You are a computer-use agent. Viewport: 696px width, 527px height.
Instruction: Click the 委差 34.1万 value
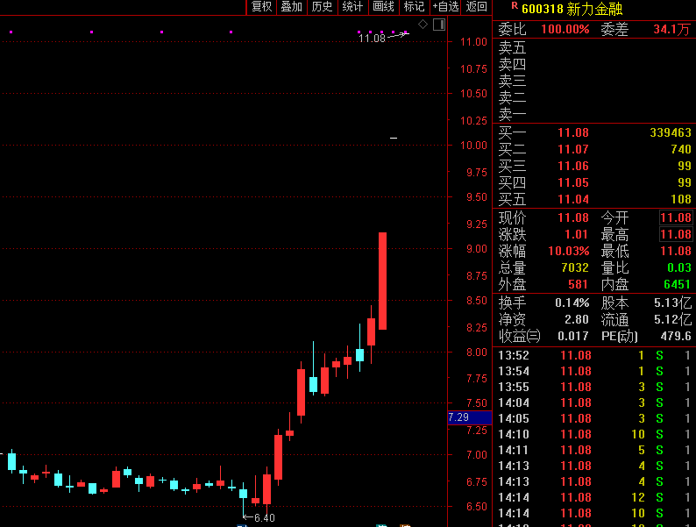671,29
